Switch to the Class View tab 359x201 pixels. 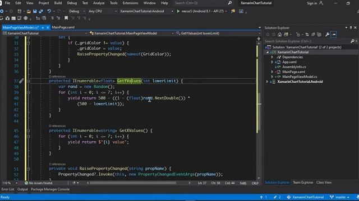pyautogui.click(x=324, y=183)
